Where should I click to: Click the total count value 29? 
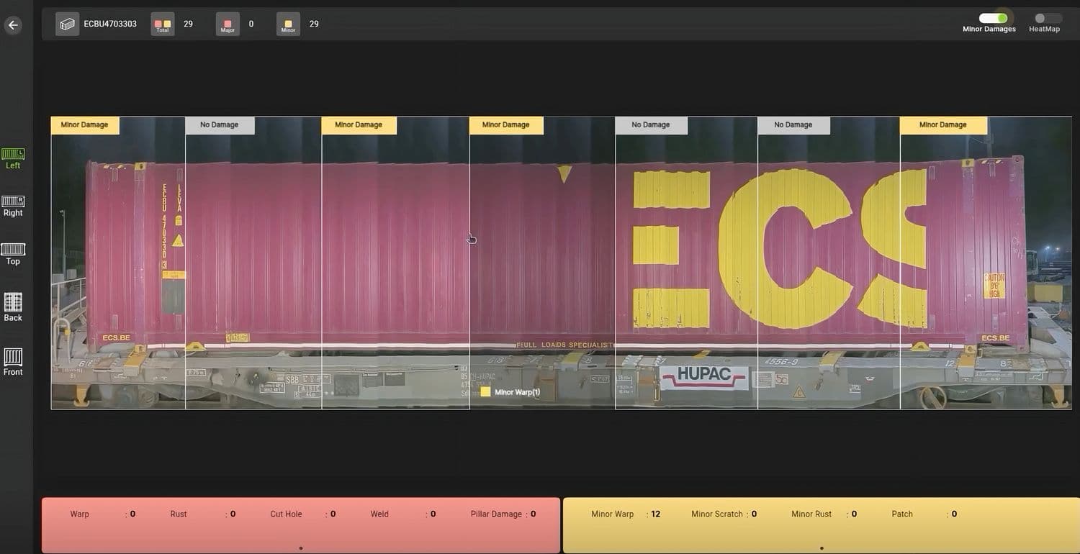[188, 24]
